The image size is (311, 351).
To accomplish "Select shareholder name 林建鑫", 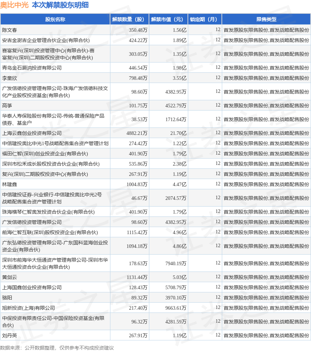I will click(x=10, y=184).
